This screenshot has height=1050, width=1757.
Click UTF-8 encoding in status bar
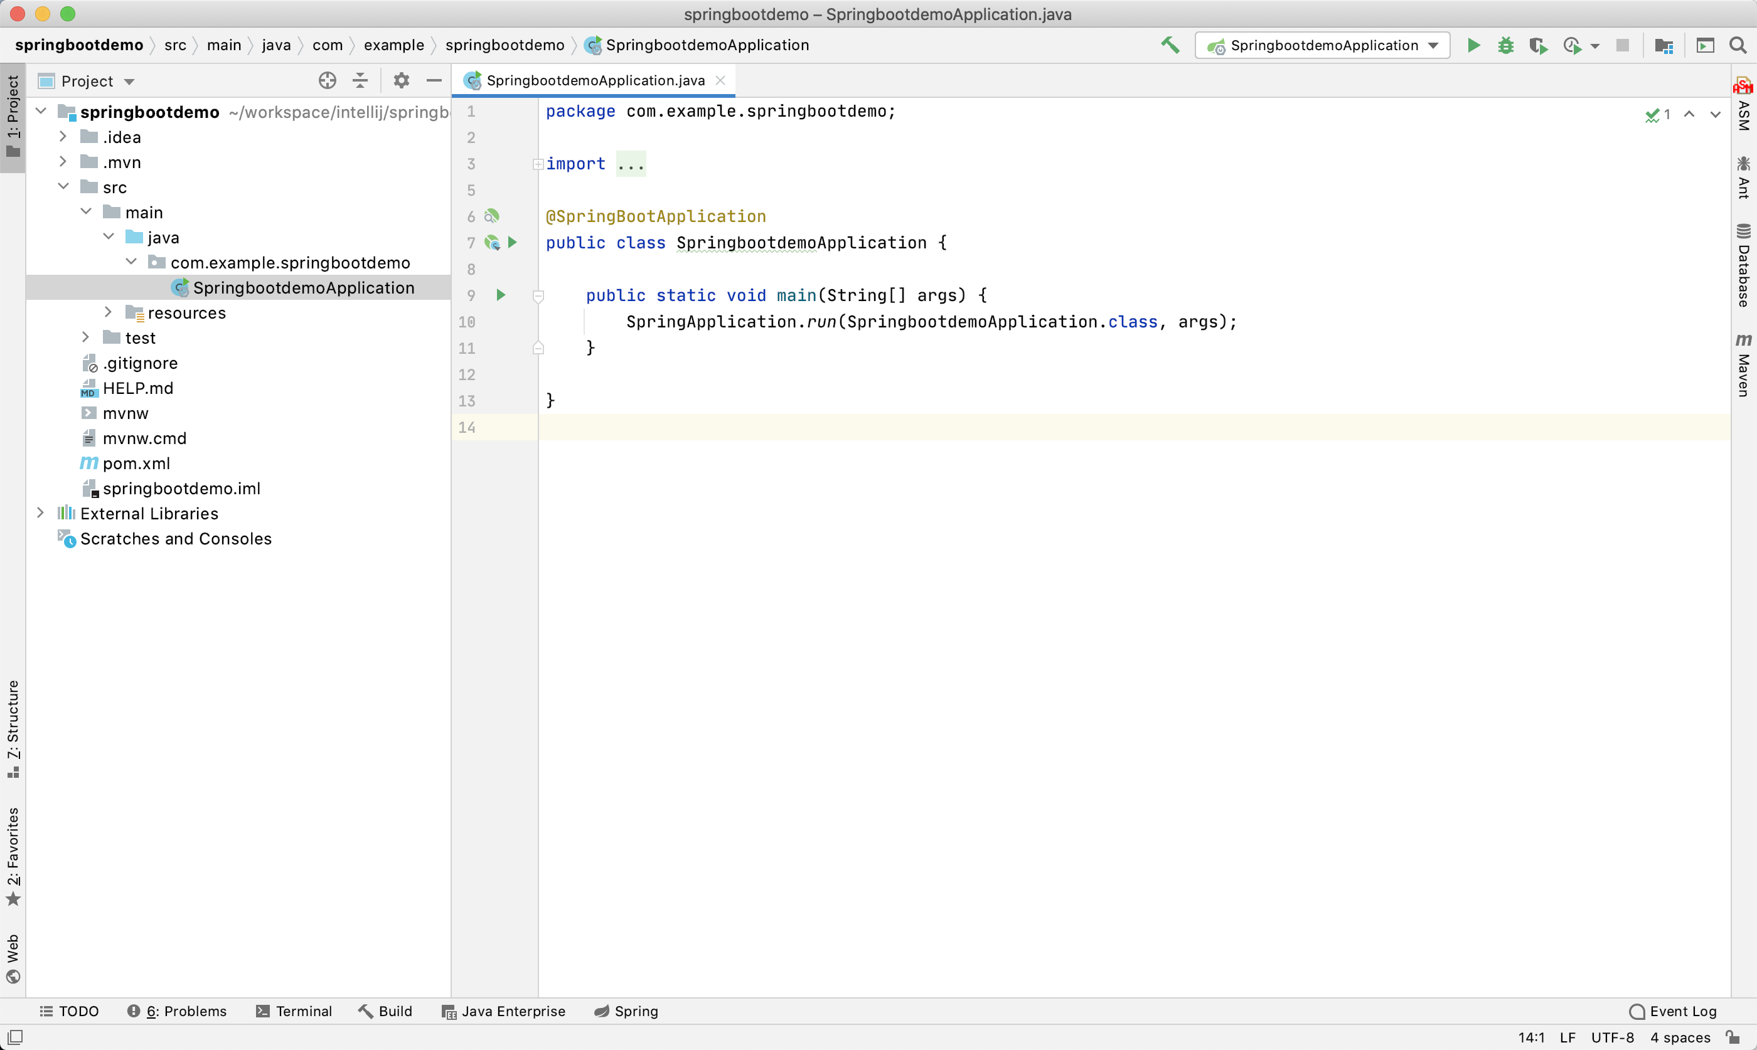tap(1612, 1037)
